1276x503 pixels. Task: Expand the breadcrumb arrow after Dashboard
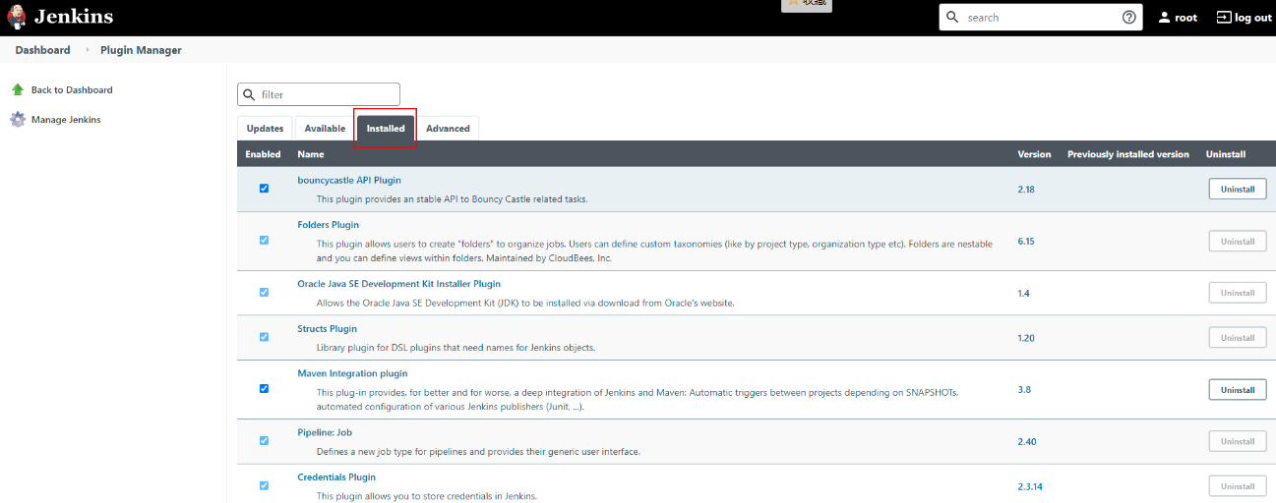pyautogui.click(x=86, y=50)
